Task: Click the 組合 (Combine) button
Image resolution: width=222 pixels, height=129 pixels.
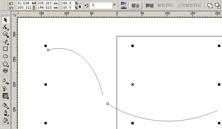Action: (x=135, y=6)
